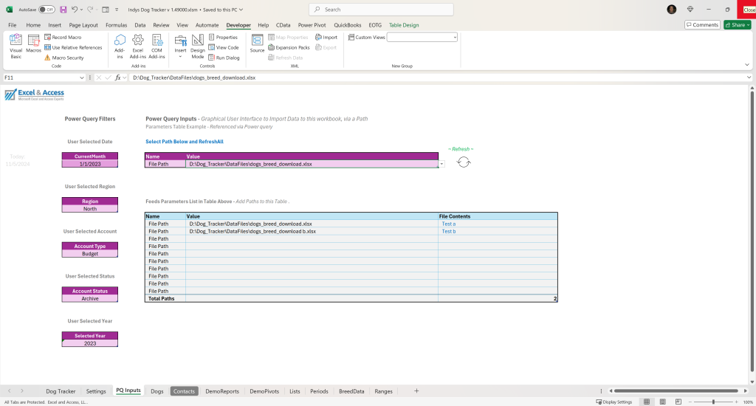This screenshot has width=756, height=406.
Task: Switch to the Formulas ribbon tab
Action: click(116, 25)
